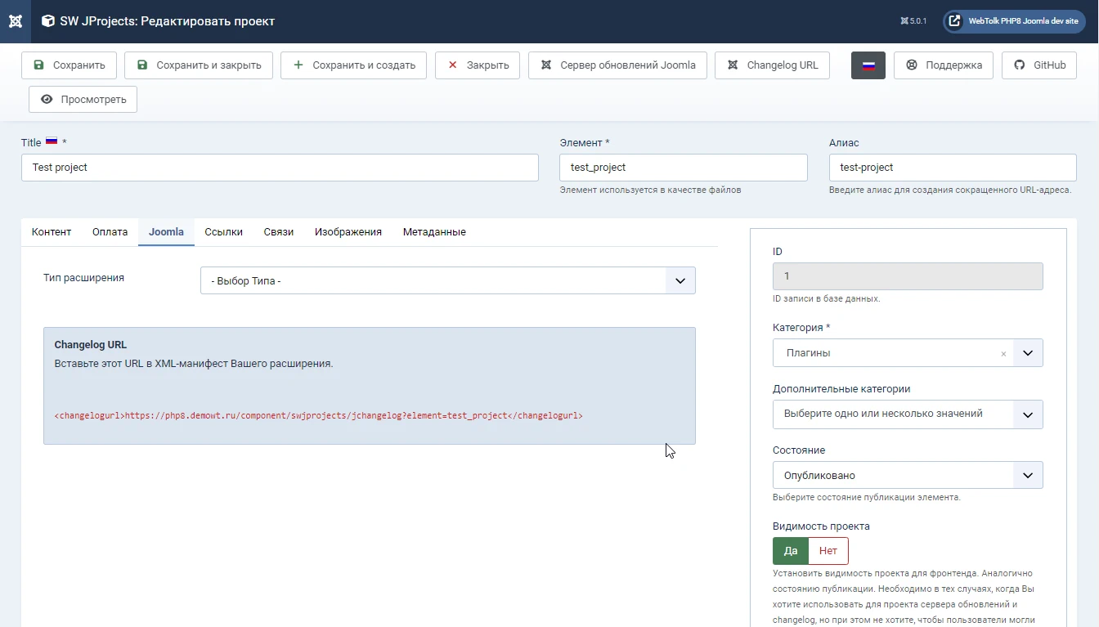Click the Сохранить save button
This screenshot has height=627, width=1099.
(x=69, y=65)
